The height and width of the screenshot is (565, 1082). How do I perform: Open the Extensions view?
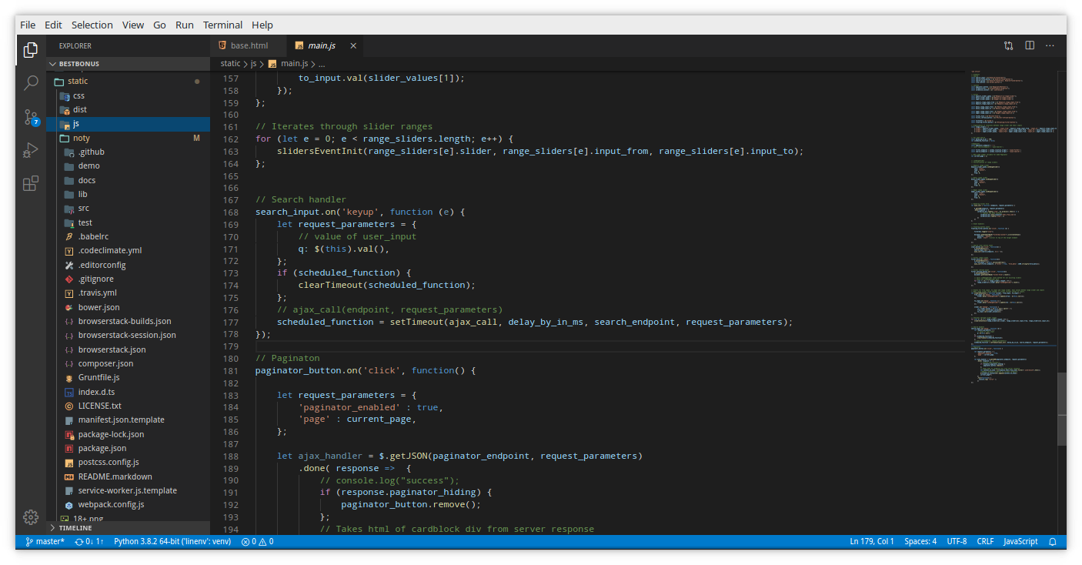(x=31, y=183)
